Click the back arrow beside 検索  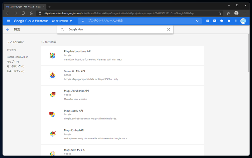[7, 30]
